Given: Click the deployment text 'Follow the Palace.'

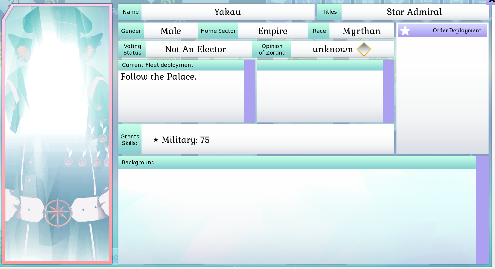Looking at the screenshot, I should tap(159, 77).
